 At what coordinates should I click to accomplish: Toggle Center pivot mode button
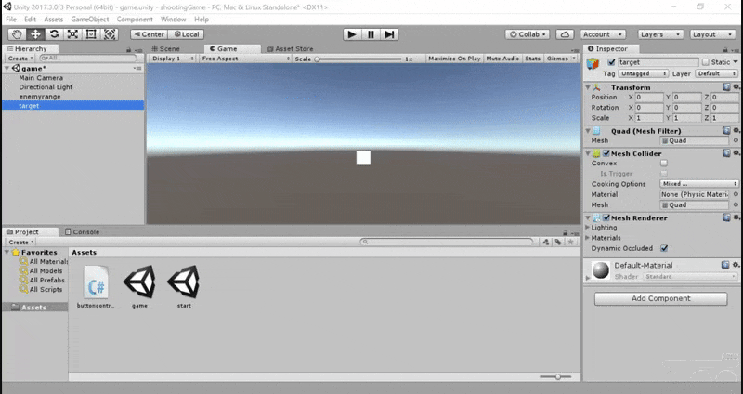[x=149, y=34]
